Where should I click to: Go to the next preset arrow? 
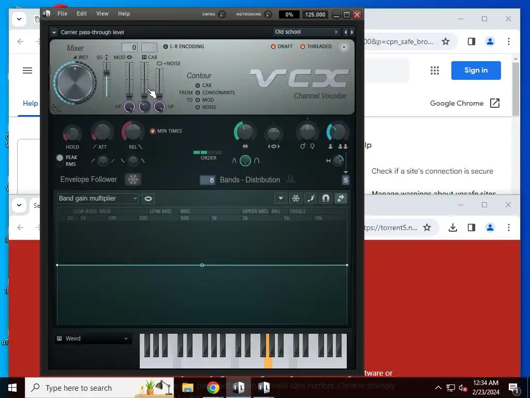(352, 32)
